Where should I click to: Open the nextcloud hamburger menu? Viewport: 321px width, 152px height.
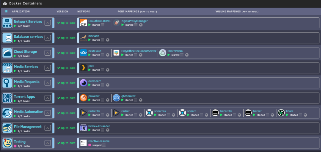[103, 55]
